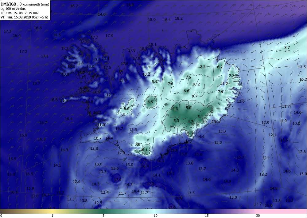Click the map value "12.6"
Image resolution: width=307 pixels, height=218 pixels.
(x=76, y=181)
